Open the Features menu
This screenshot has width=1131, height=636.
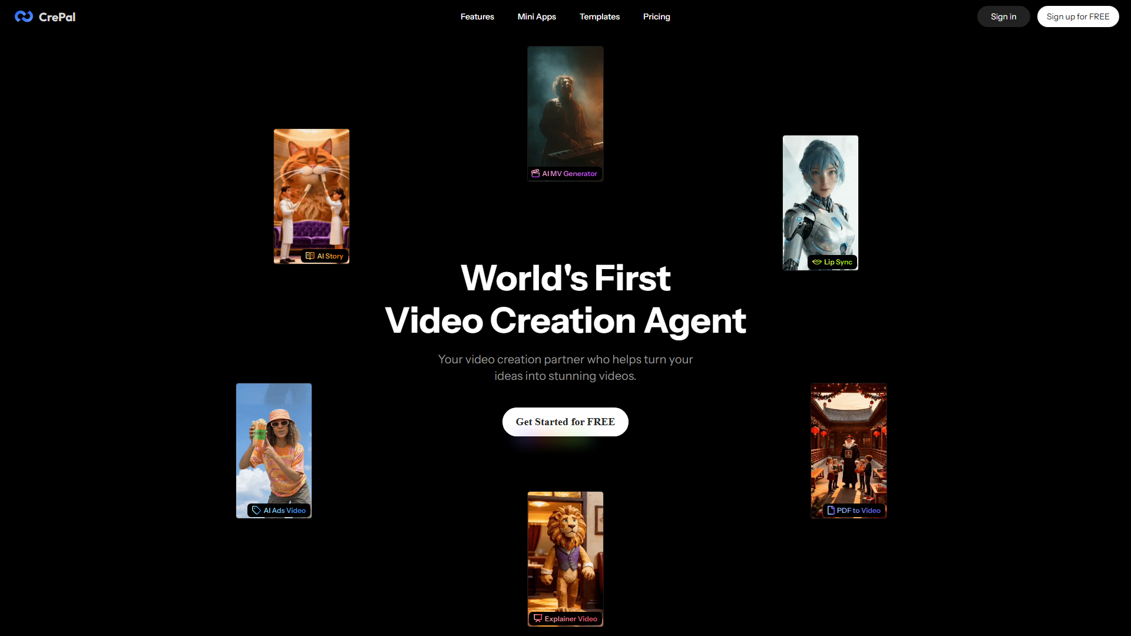[x=477, y=16]
